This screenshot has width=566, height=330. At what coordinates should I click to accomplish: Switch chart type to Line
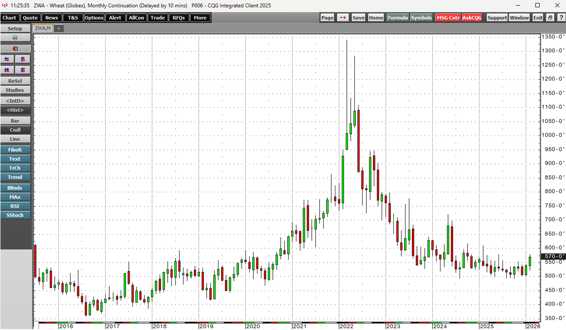point(15,139)
